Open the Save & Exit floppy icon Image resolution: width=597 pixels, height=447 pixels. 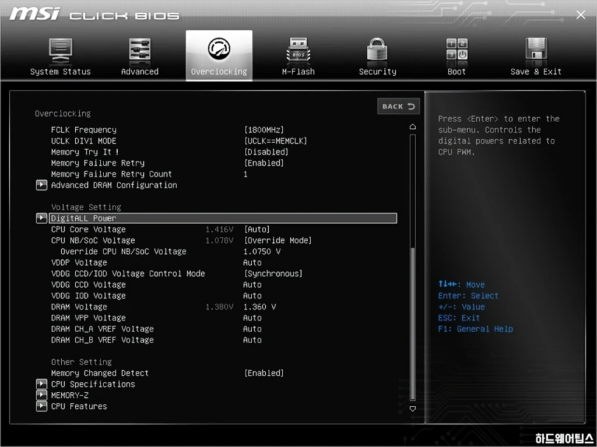tap(536, 49)
